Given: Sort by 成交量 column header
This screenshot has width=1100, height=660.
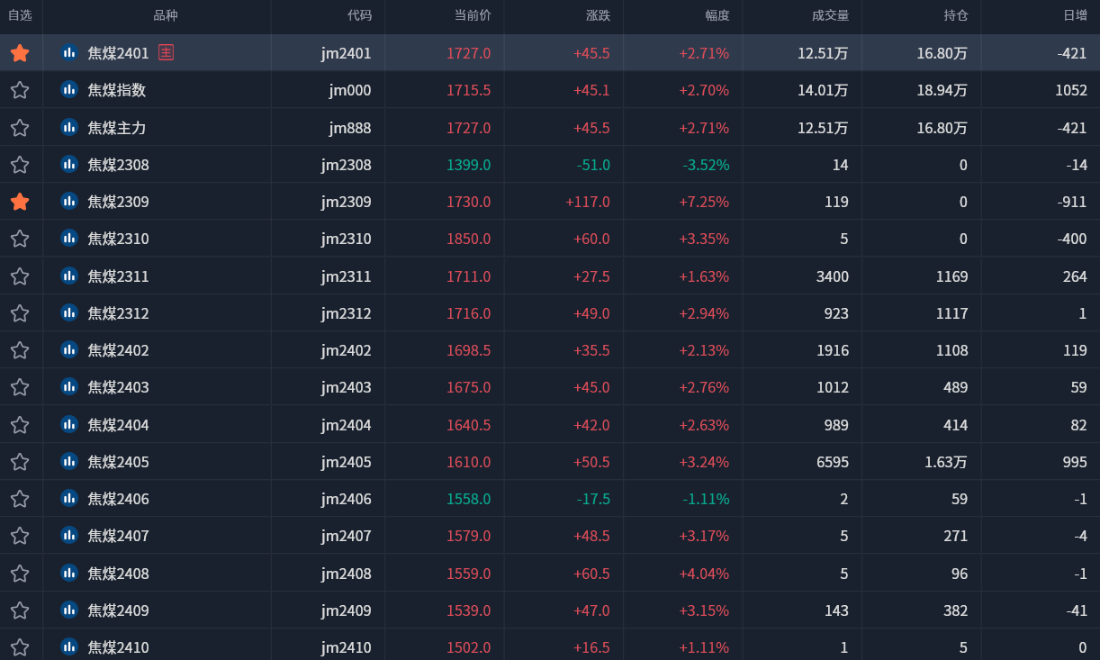Looking at the screenshot, I should [830, 15].
